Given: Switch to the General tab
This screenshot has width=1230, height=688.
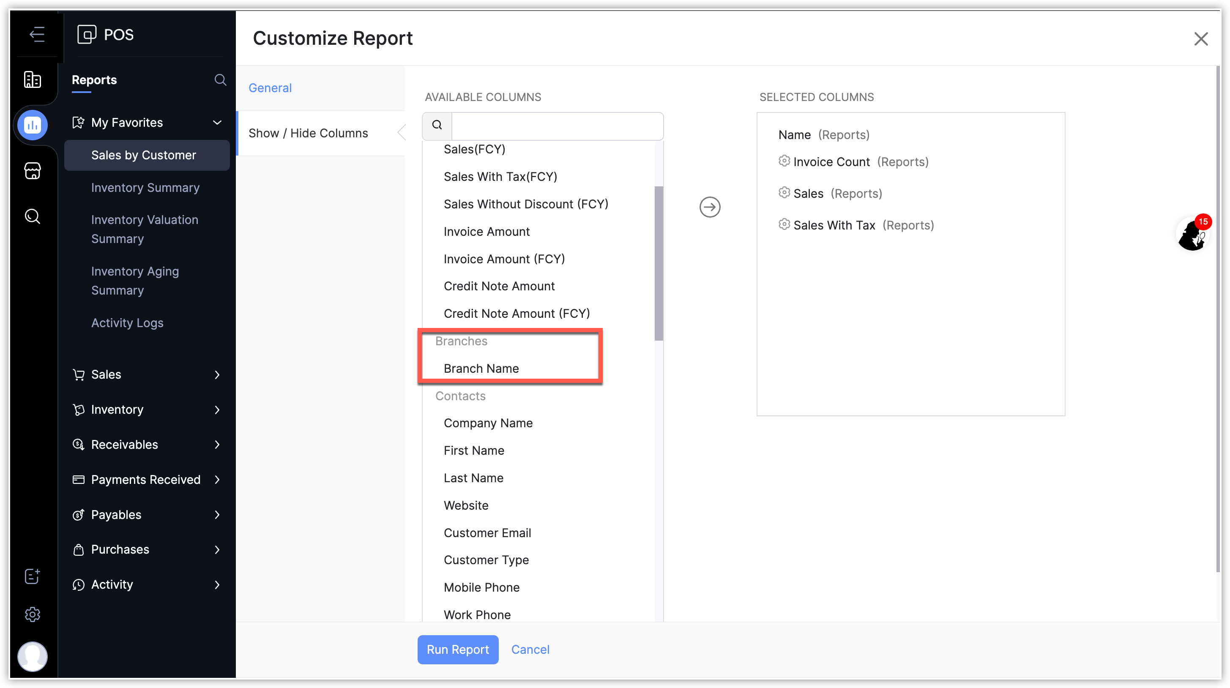Looking at the screenshot, I should [270, 88].
